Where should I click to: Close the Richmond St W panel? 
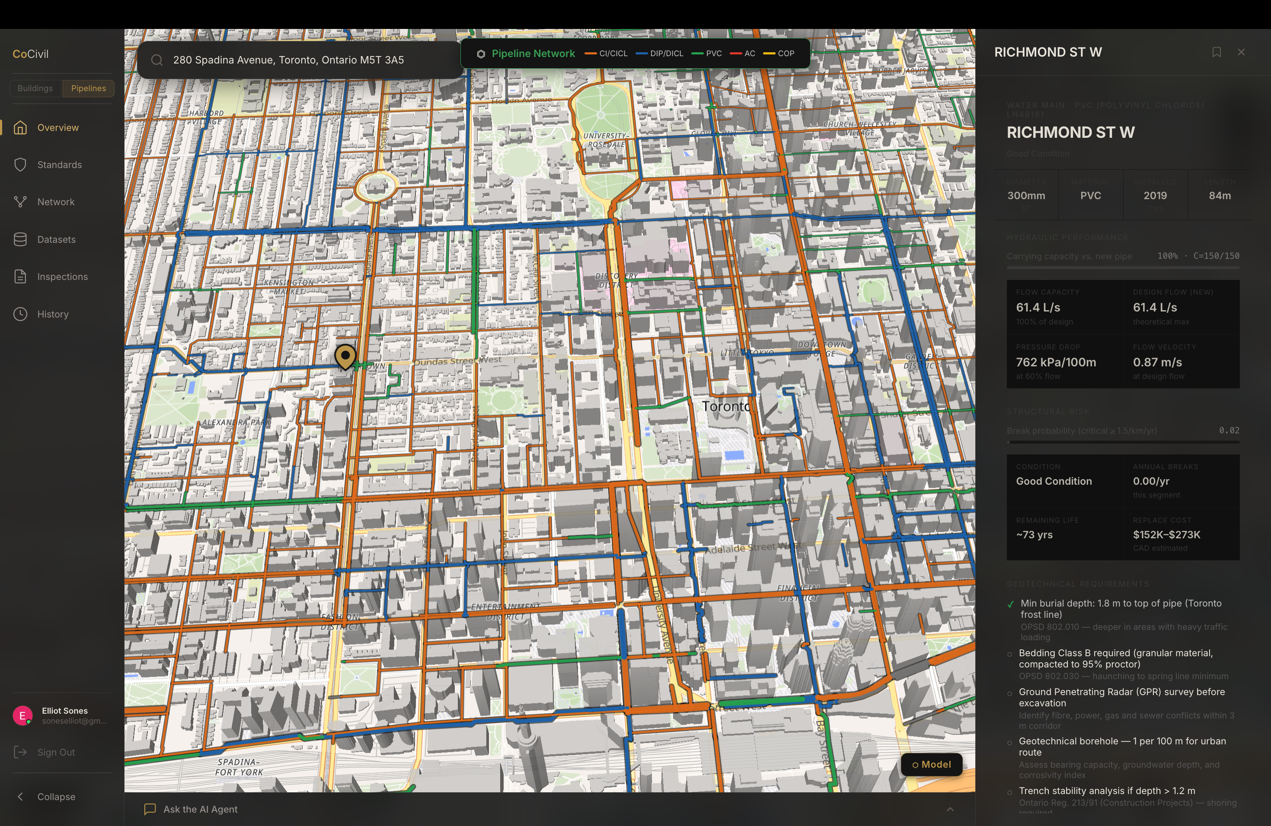tap(1241, 52)
